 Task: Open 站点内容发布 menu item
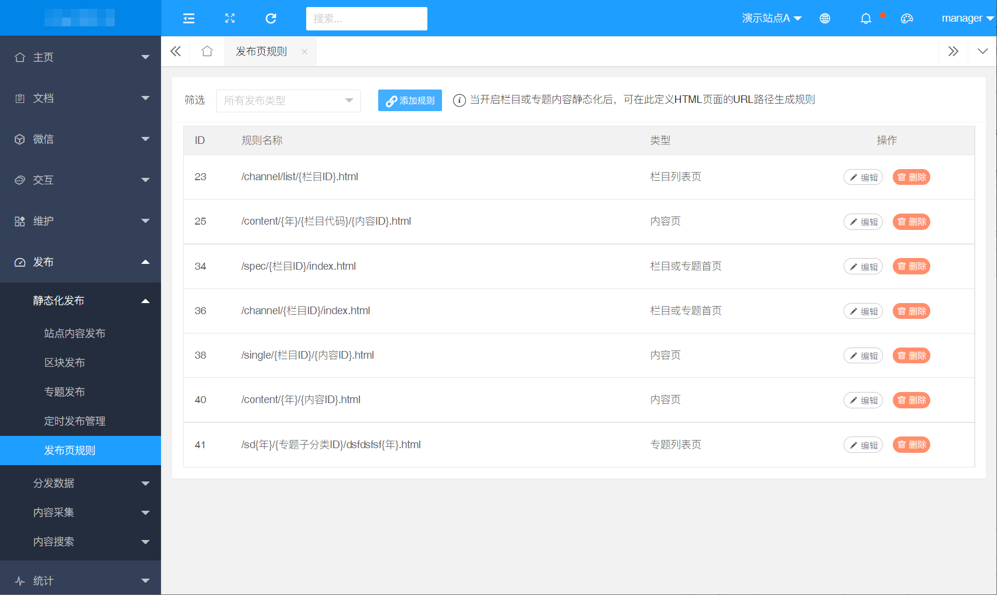(75, 333)
